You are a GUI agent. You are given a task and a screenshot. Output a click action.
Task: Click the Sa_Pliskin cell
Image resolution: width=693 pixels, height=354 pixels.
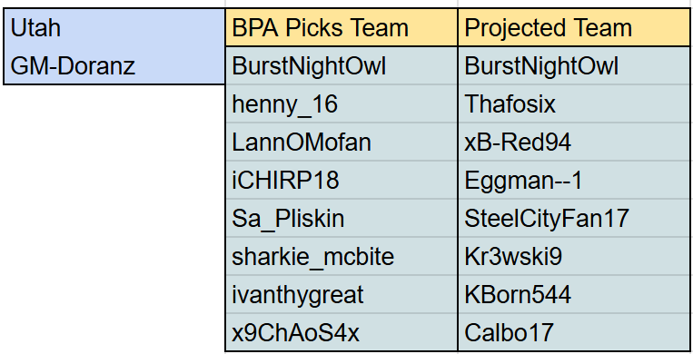coord(342,218)
